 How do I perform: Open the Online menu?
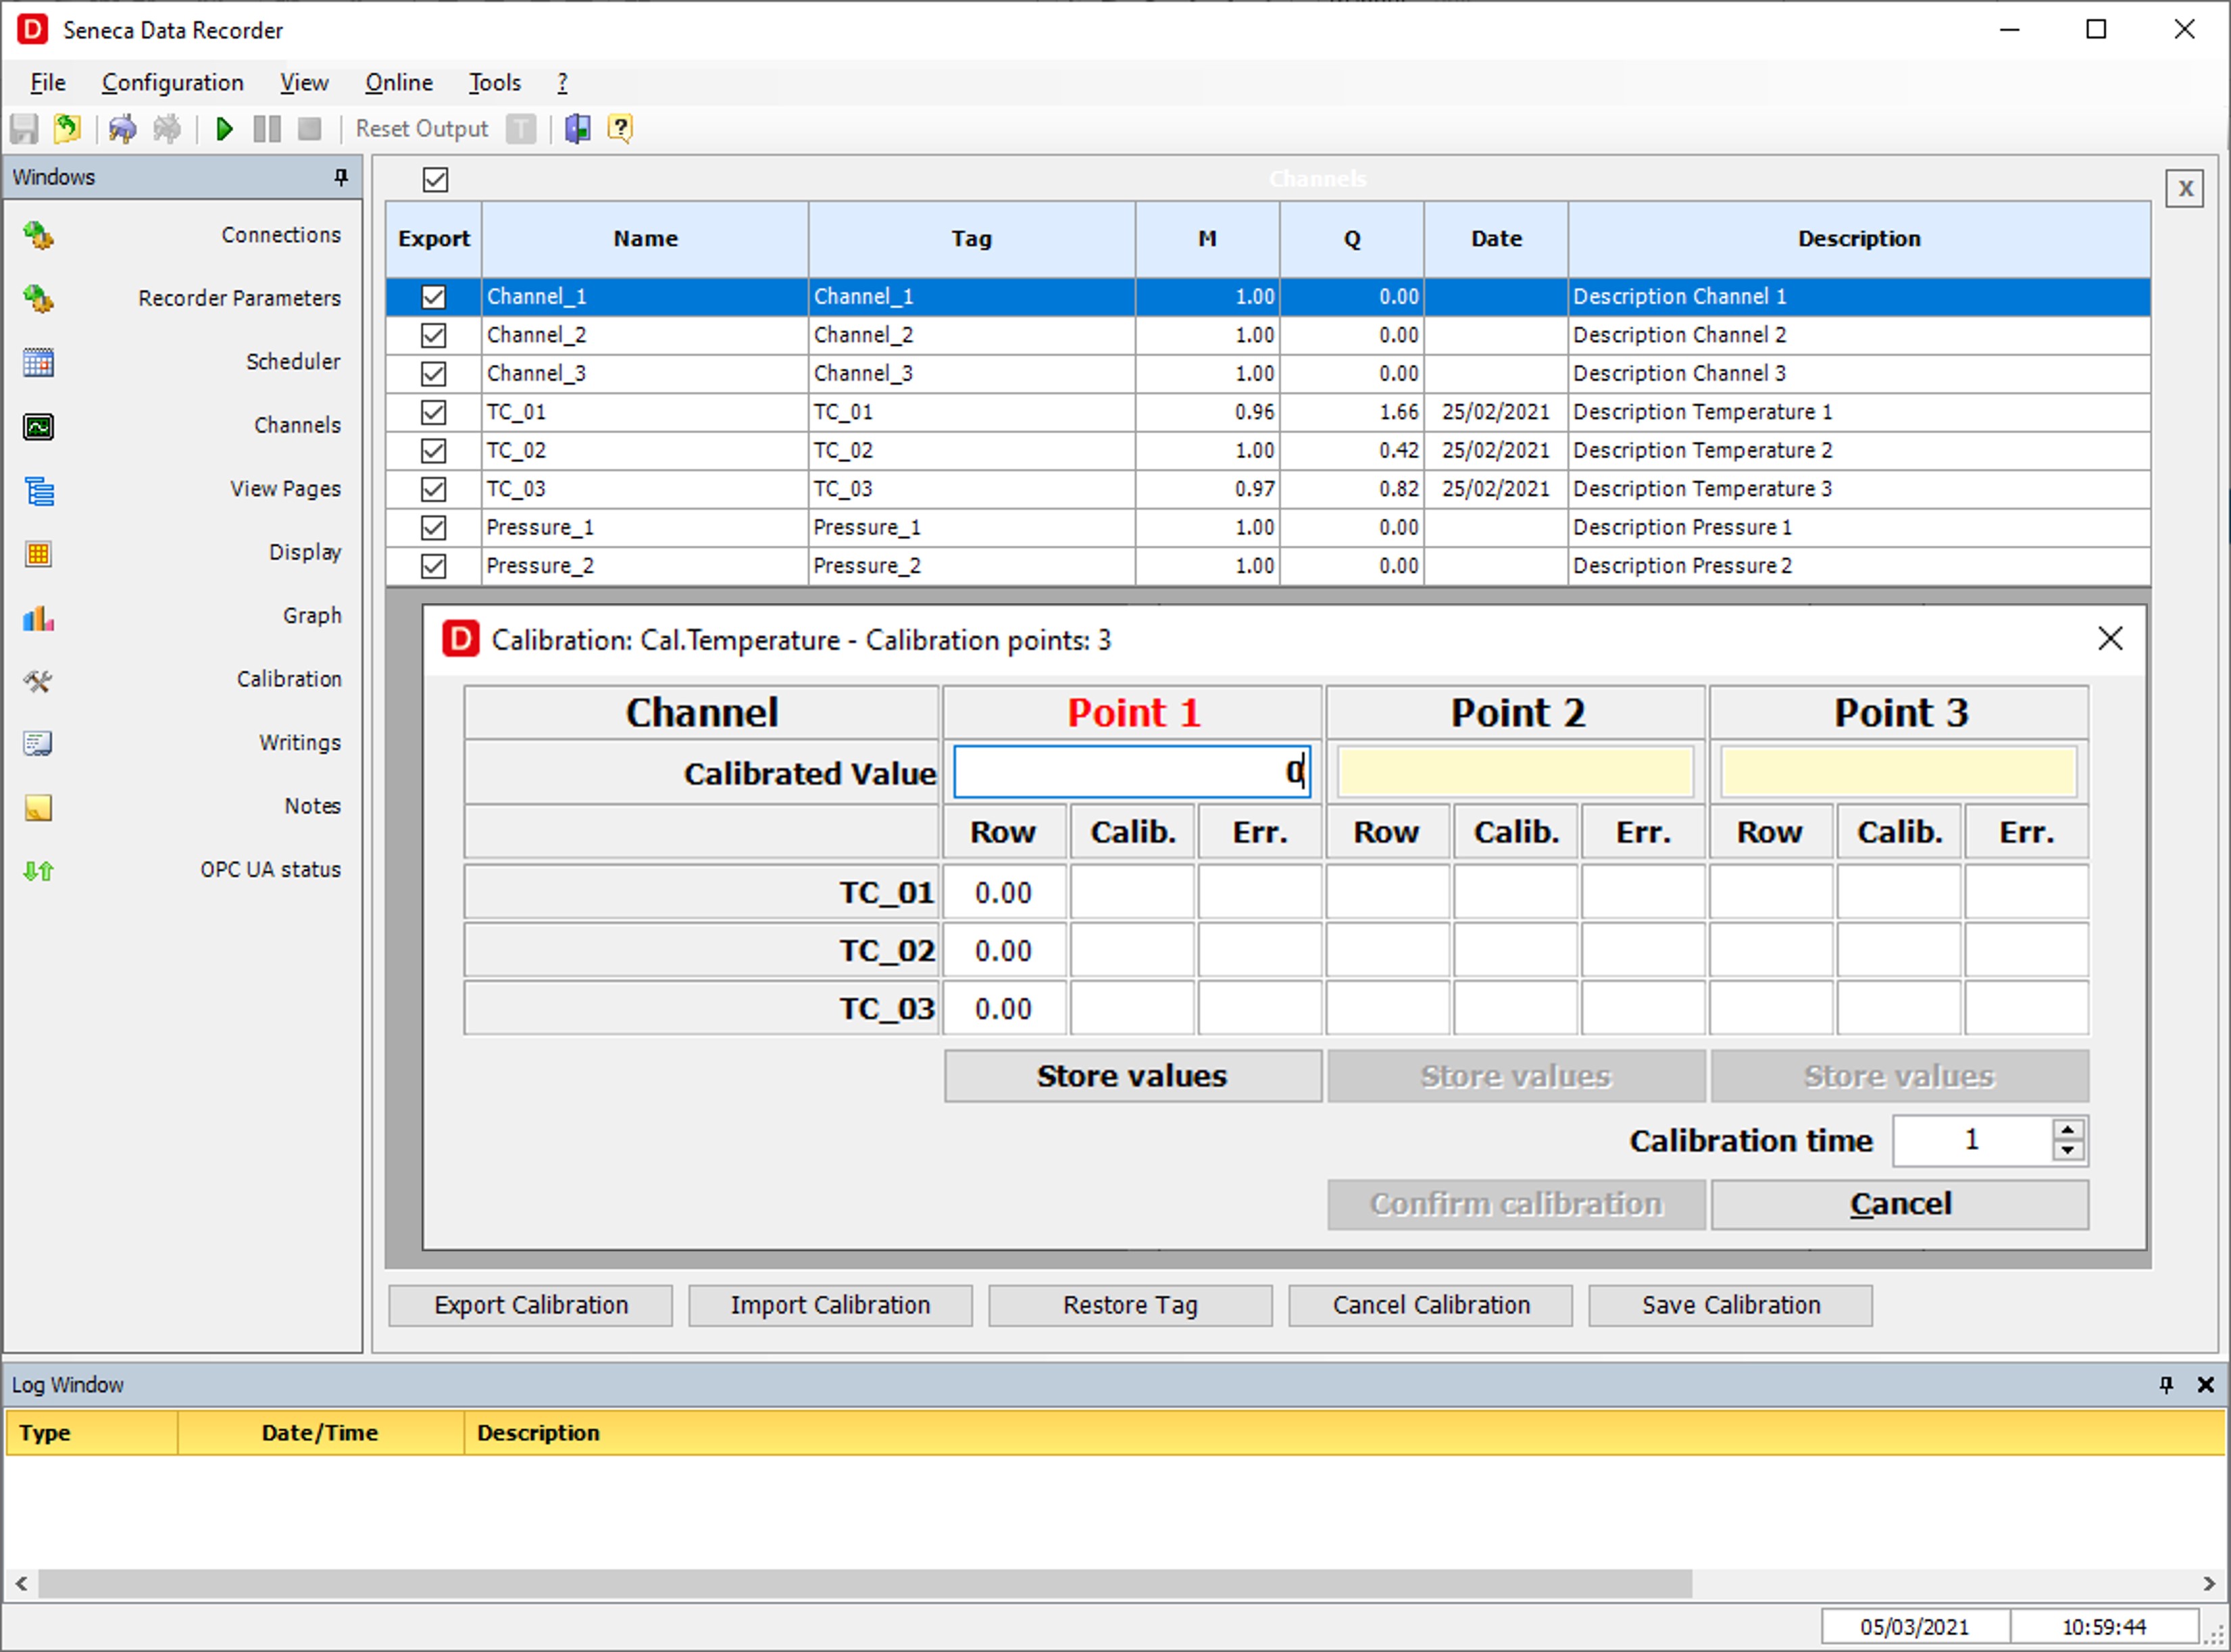399,83
